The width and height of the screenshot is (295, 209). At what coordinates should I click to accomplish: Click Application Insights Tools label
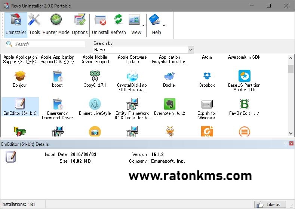[169, 59]
